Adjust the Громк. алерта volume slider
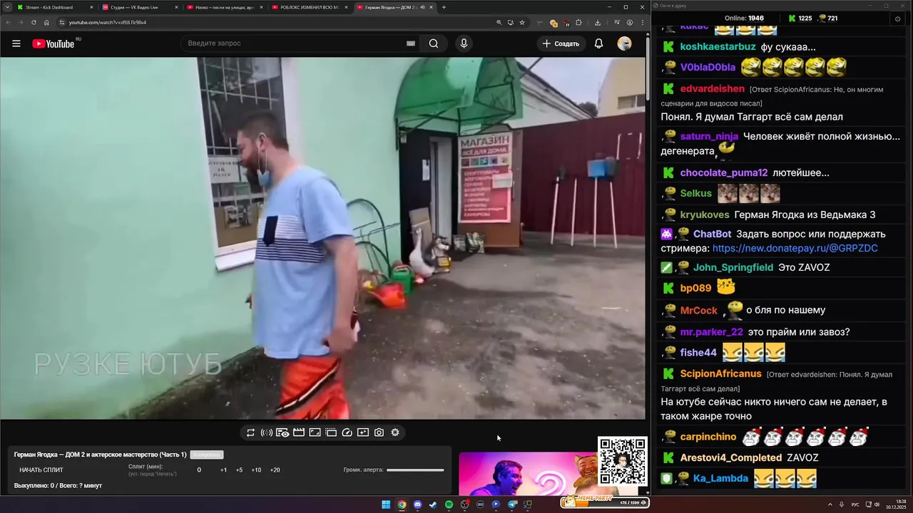Viewport: 913px width, 513px height. 415,470
